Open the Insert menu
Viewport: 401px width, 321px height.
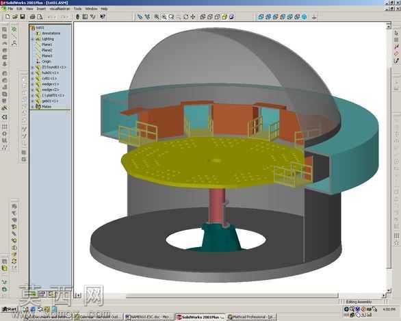(x=41, y=9)
